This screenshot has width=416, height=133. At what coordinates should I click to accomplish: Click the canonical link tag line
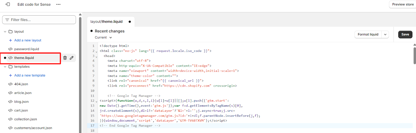point(155,81)
